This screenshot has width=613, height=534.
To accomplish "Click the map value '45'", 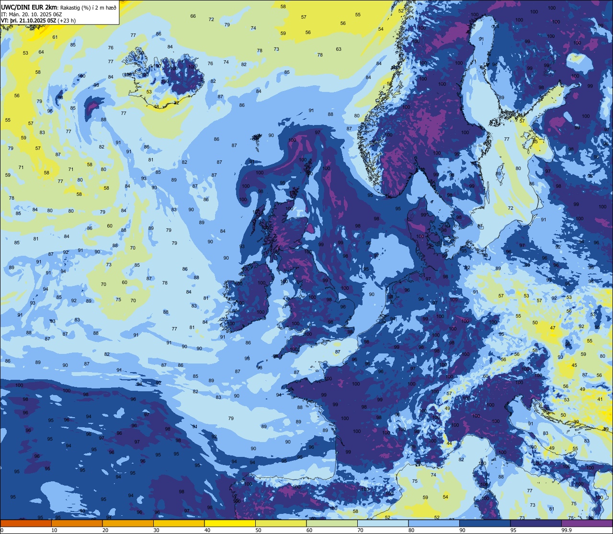I will pos(574,365).
